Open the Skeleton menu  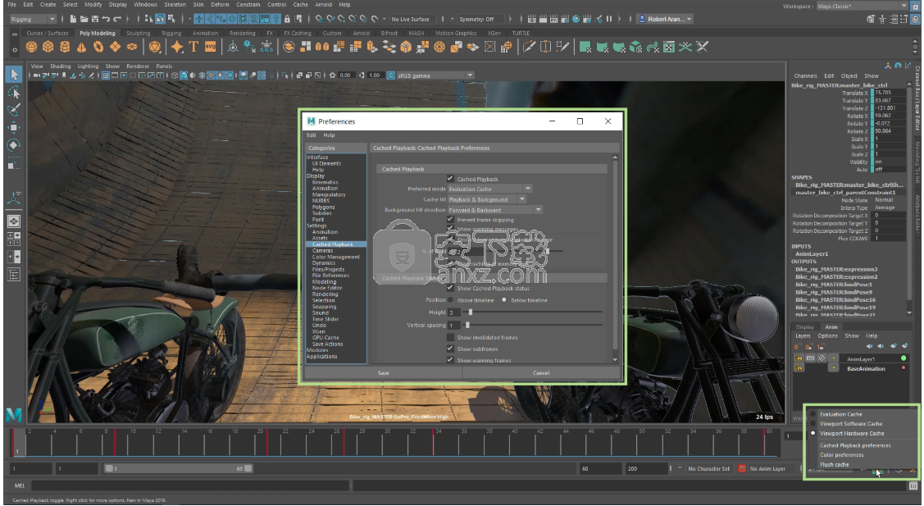[175, 5]
